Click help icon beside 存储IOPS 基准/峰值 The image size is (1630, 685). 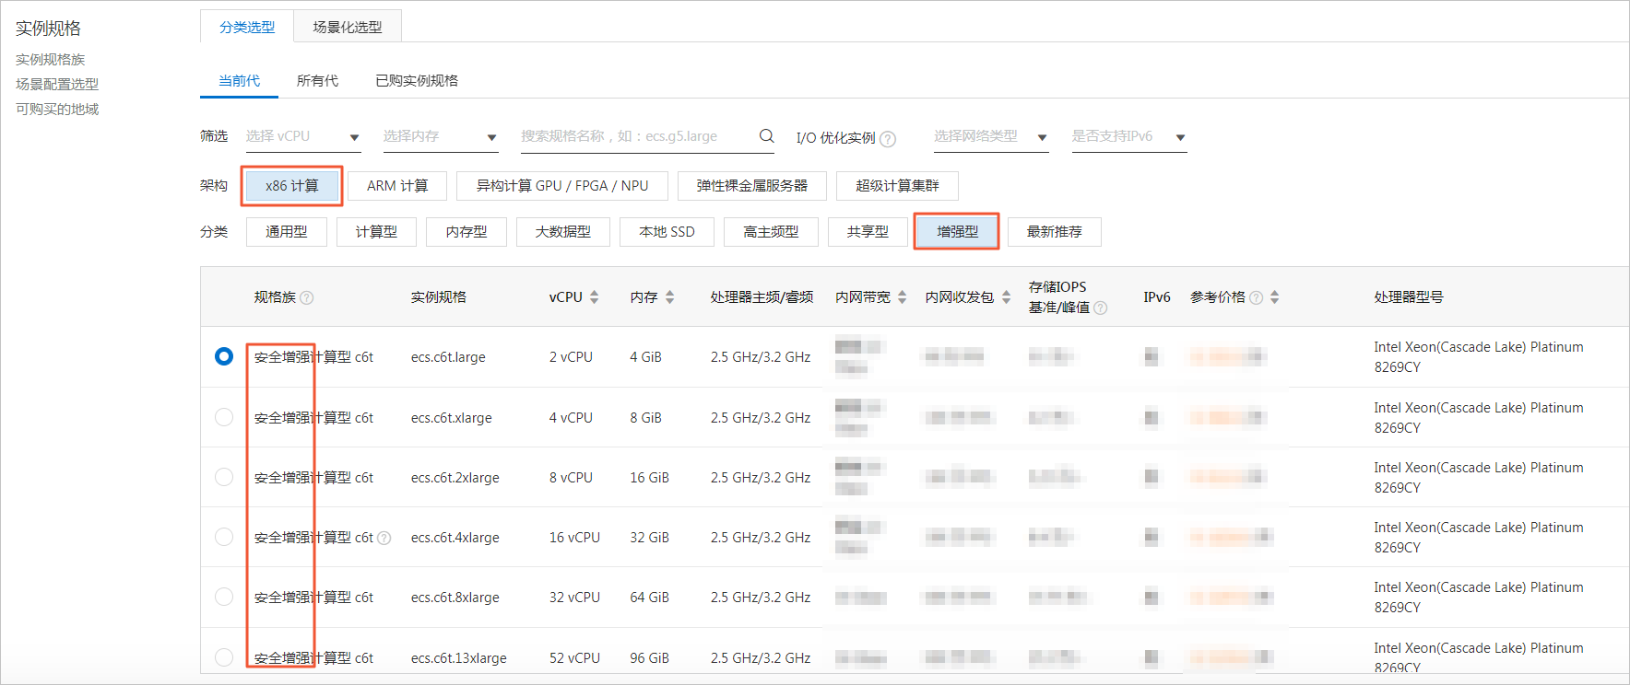click(x=1100, y=308)
